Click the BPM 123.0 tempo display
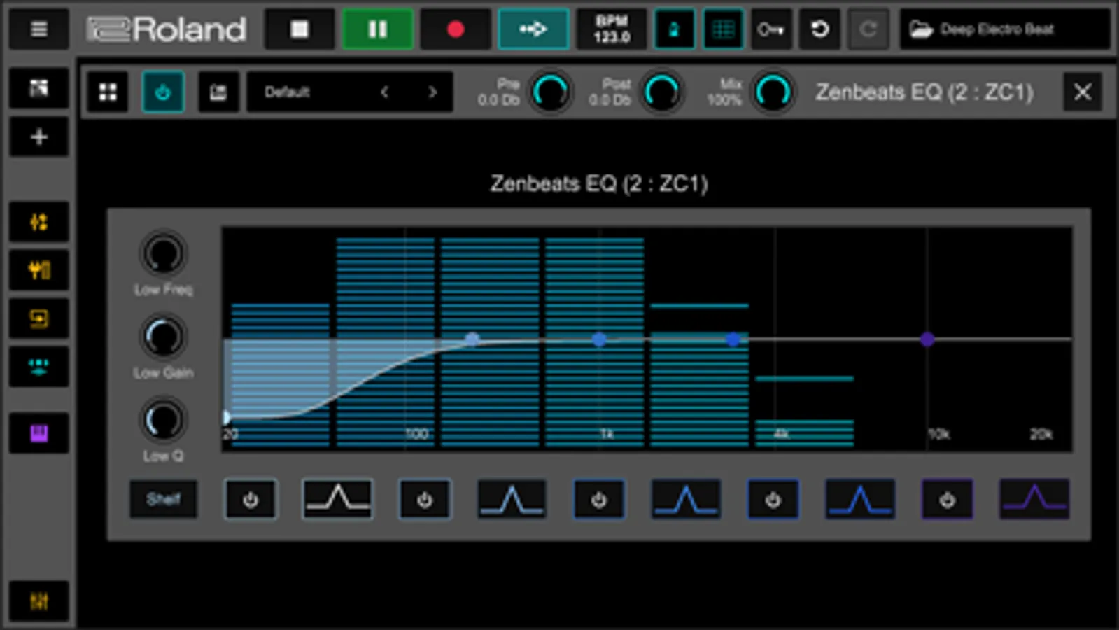 click(612, 29)
